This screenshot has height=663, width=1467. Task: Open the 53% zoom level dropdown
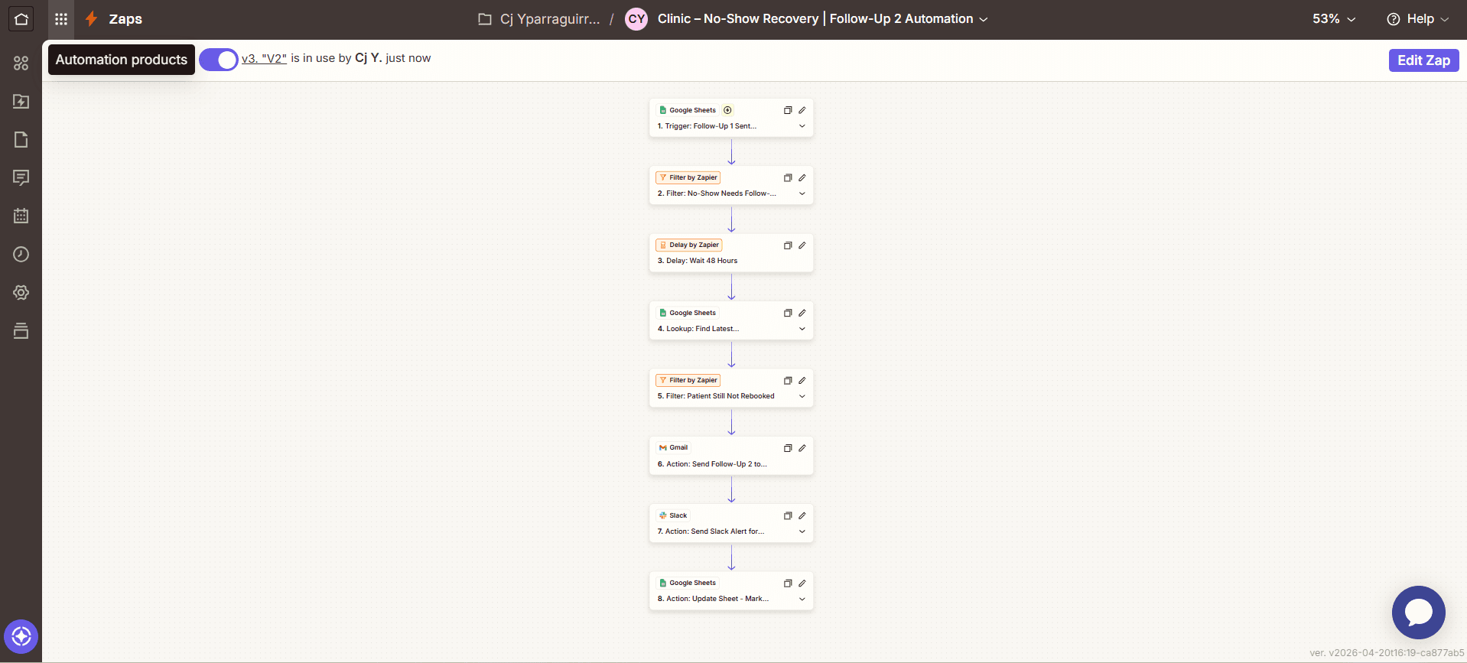[1334, 19]
